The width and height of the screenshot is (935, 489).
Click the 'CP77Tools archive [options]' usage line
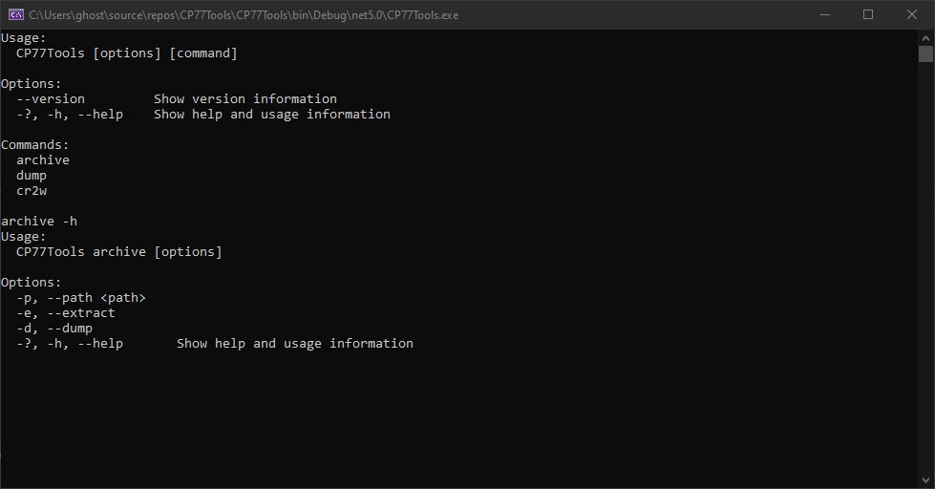pyautogui.click(x=119, y=252)
